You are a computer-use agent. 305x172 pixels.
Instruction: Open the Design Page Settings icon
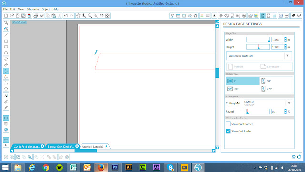click(263, 16)
